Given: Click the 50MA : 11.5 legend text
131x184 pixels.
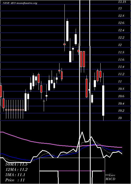Looking at the screenshot, I should coord(16,164).
